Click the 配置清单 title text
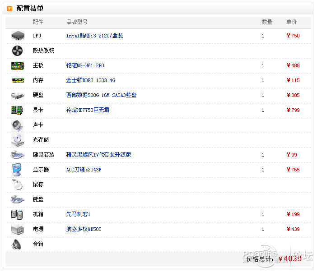Screen dimensions: 317x272 [30, 9]
